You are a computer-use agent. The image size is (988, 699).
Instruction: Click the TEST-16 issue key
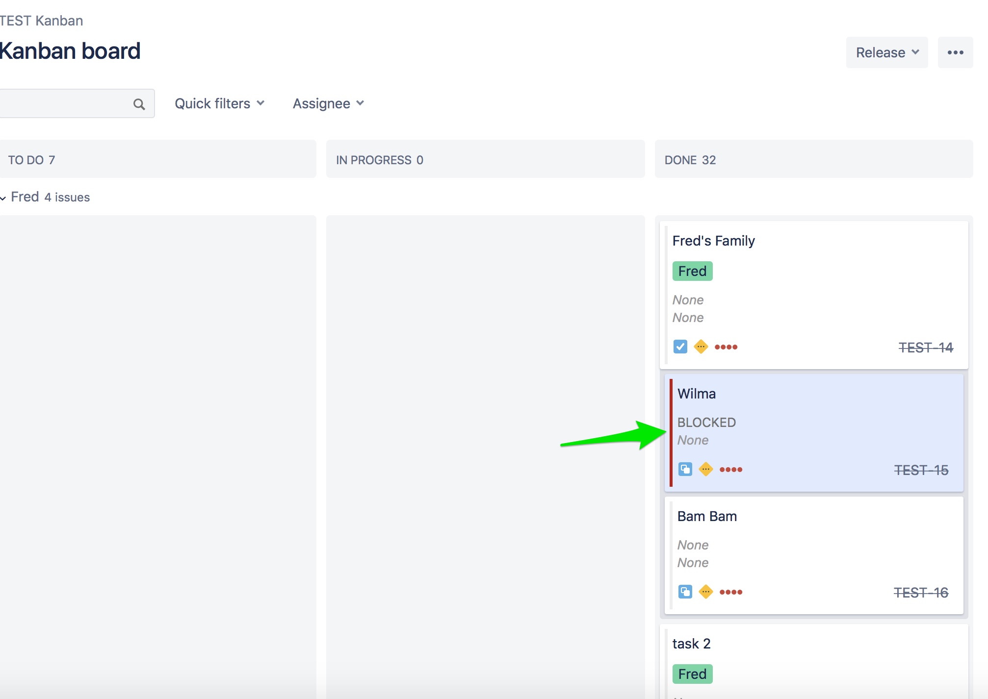click(x=921, y=593)
